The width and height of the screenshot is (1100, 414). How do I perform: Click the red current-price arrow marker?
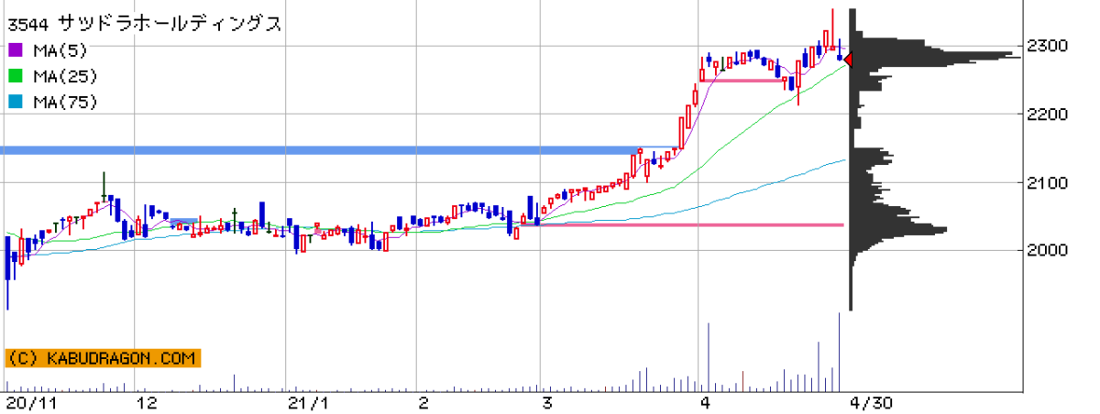coord(848,60)
